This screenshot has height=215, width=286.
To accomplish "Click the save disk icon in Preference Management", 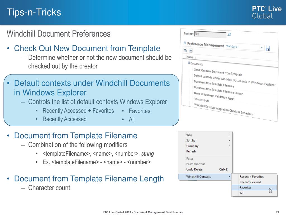I will point(268,48).
